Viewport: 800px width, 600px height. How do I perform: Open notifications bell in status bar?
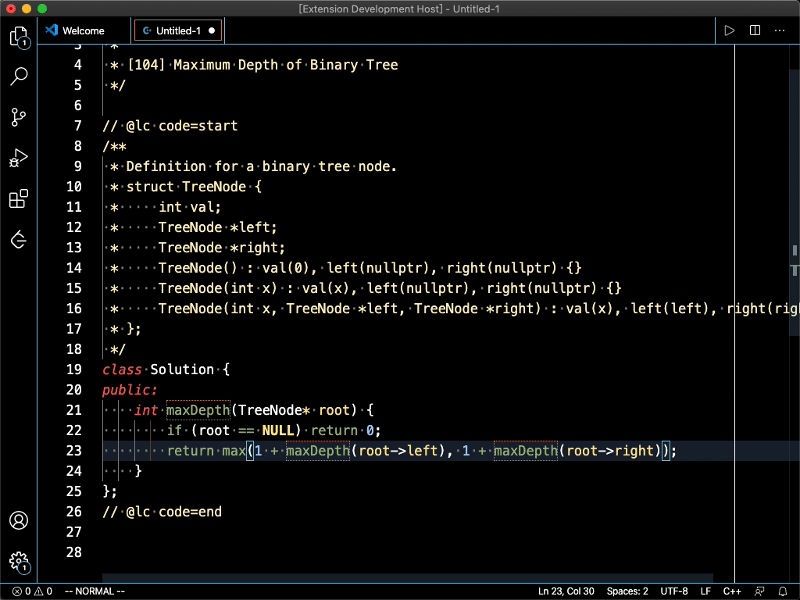click(783, 591)
